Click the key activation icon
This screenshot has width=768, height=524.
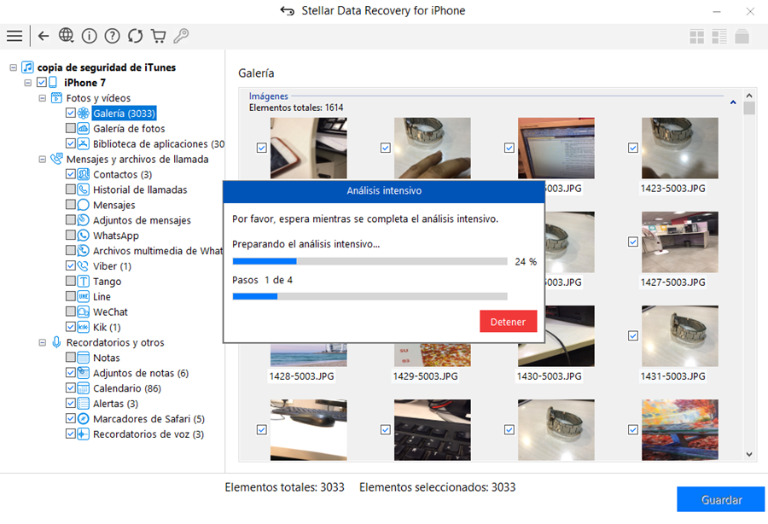click(181, 36)
